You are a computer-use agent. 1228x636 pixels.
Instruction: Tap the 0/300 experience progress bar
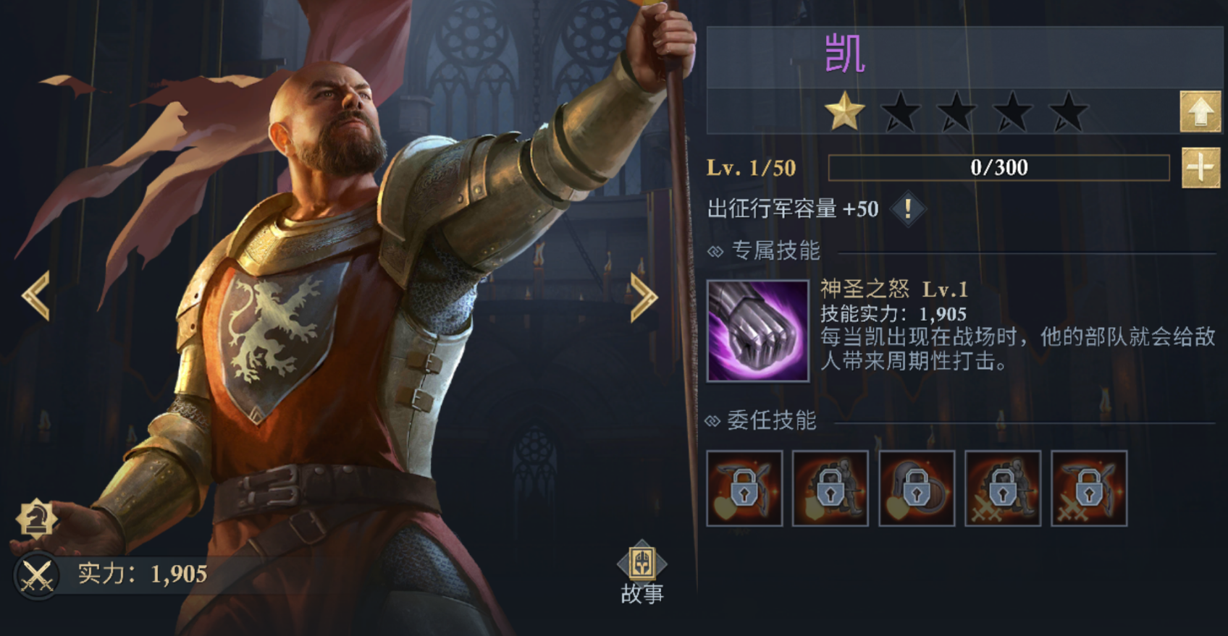tap(999, 168)
